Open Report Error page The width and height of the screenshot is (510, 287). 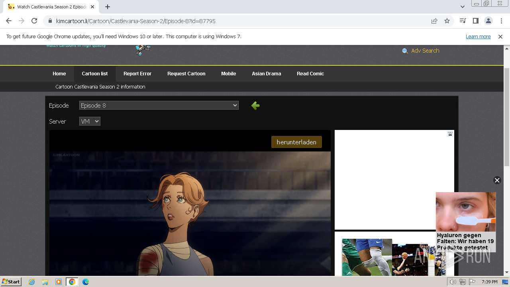(137, 74)
